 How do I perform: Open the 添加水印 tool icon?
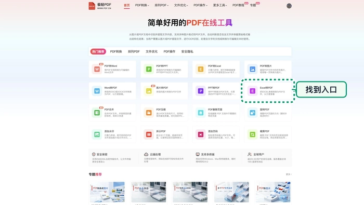click(x=97, y=134)
